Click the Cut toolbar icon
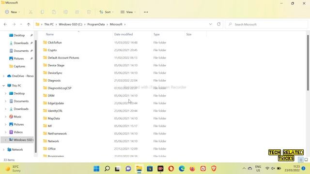 31,12
